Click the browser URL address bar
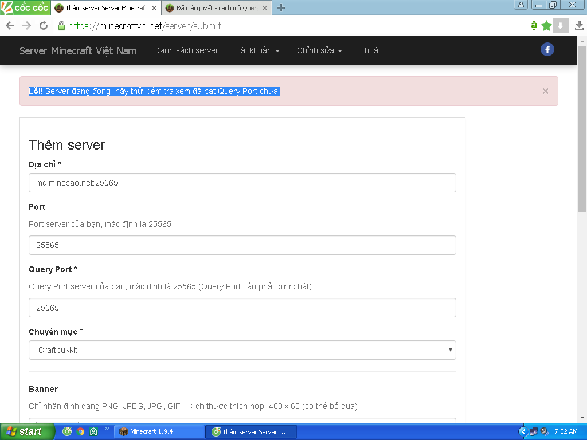 point(292,26)
